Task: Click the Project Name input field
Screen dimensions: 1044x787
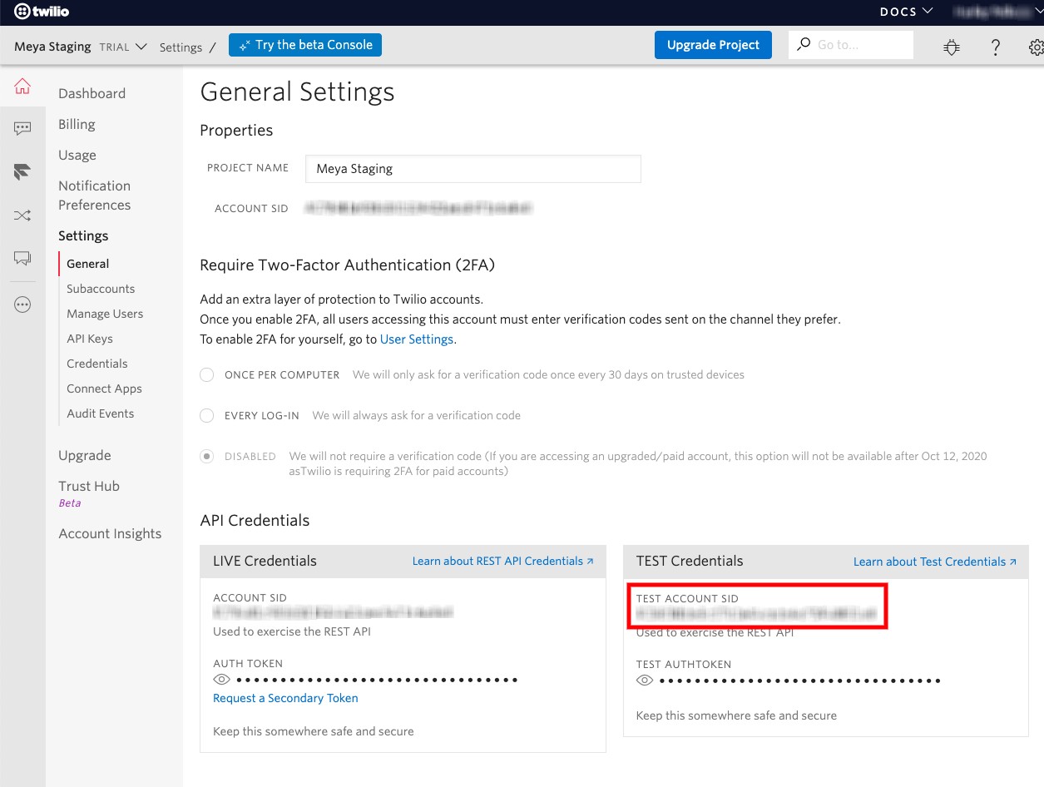Action: (473, 168)
